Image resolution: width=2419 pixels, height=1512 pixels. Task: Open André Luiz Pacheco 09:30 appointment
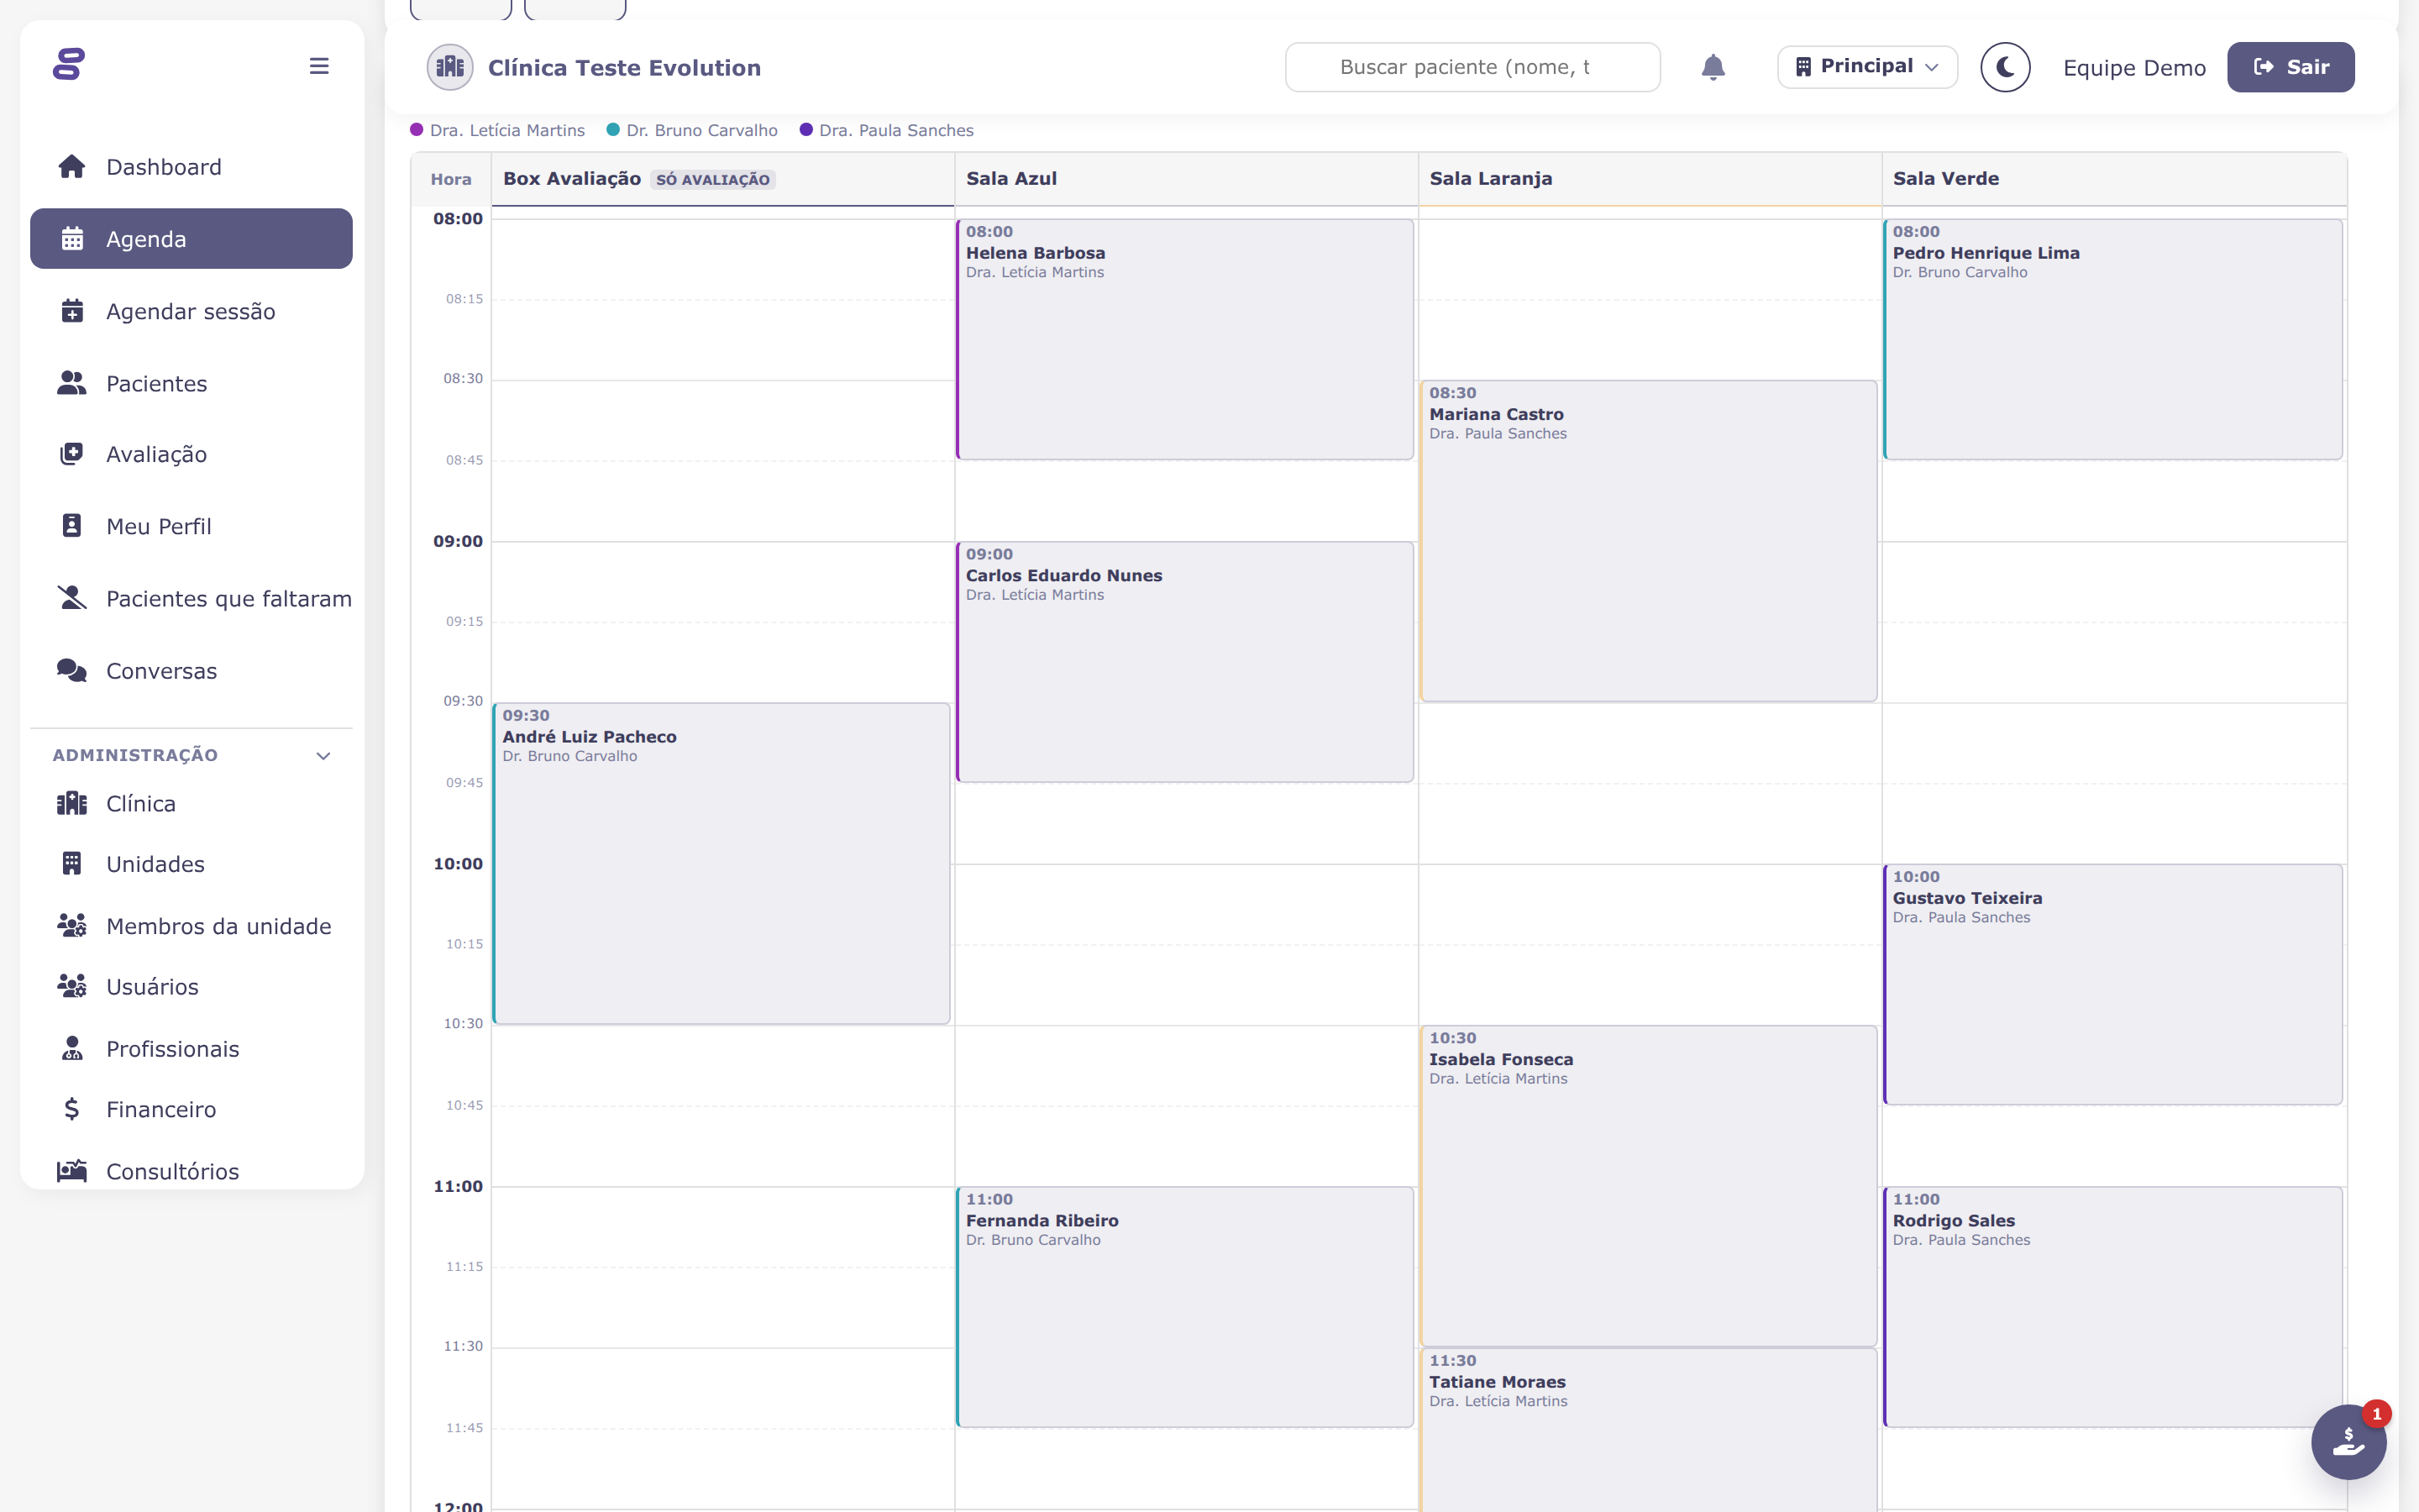click(721, 863)
